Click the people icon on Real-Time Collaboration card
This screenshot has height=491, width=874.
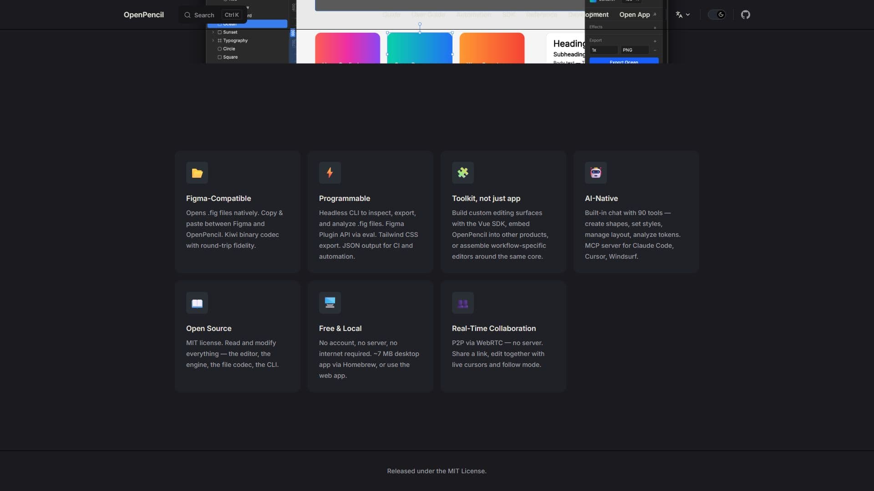462,303
